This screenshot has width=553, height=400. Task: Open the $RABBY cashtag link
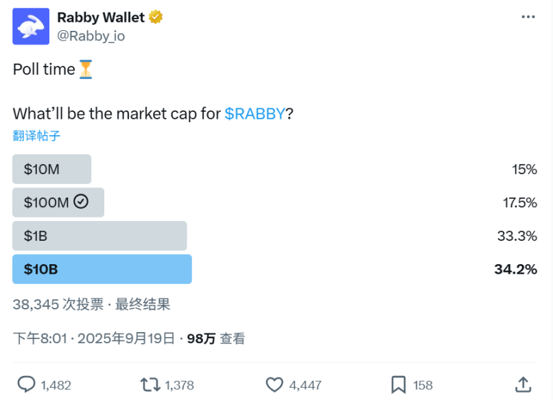tap(255, 114)
